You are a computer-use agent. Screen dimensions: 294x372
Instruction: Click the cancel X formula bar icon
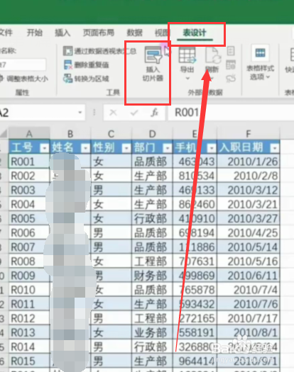pos(113,113)
